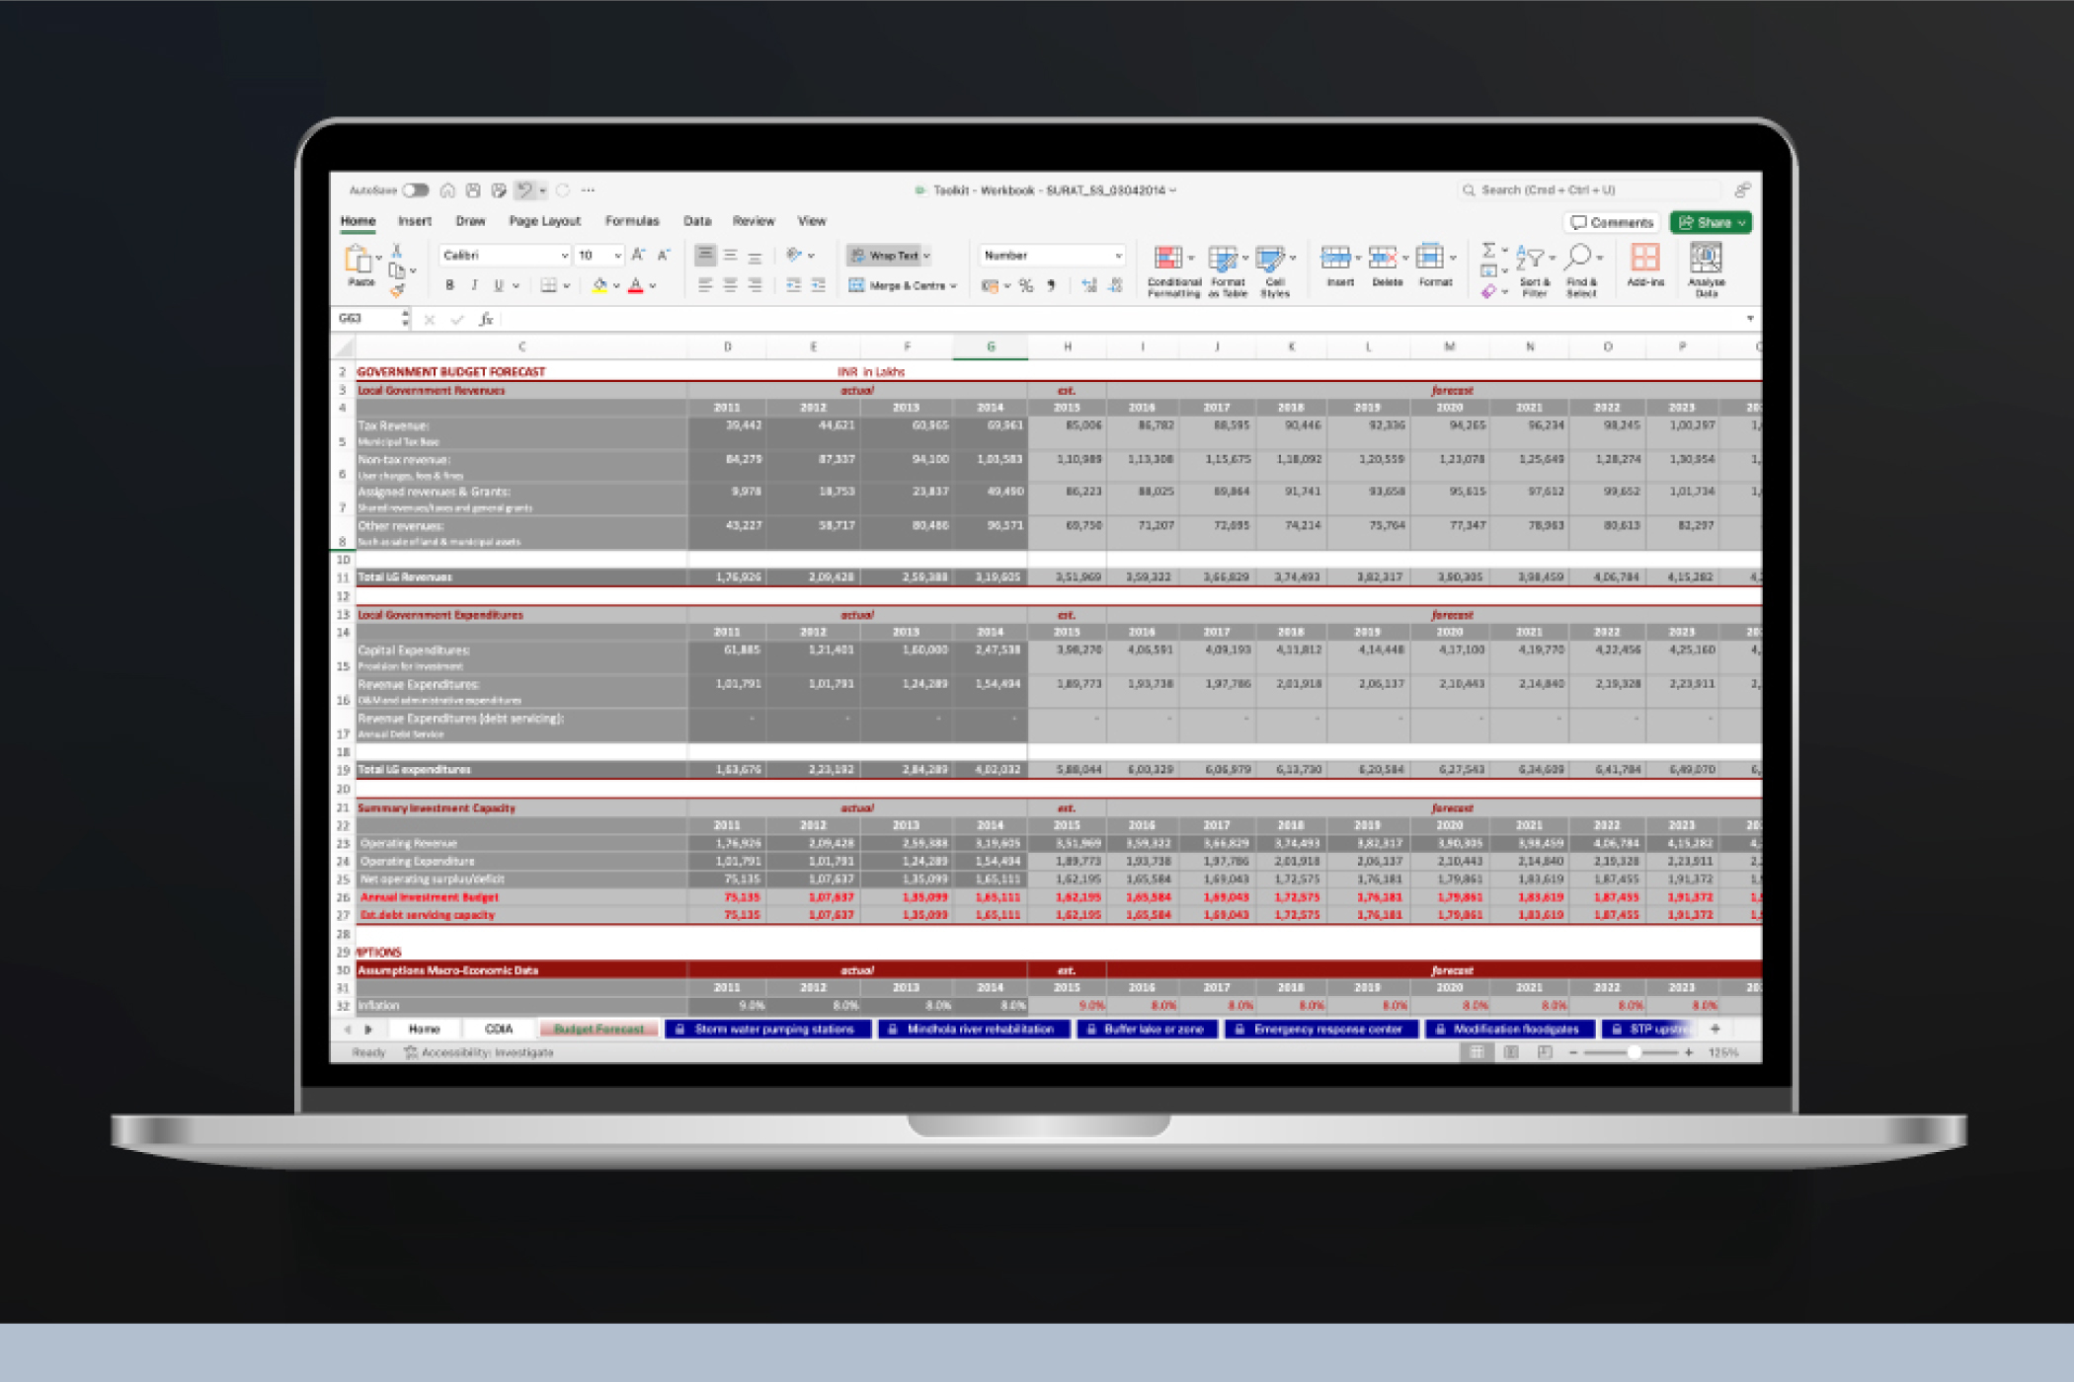Adjust the zoom slider in status bar
2074x1382 pixels.
pos(1634,1053)
